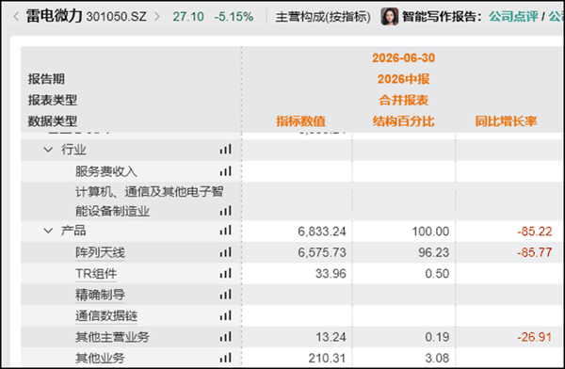Click the growth rate cell -85.77

coord(534,252)
